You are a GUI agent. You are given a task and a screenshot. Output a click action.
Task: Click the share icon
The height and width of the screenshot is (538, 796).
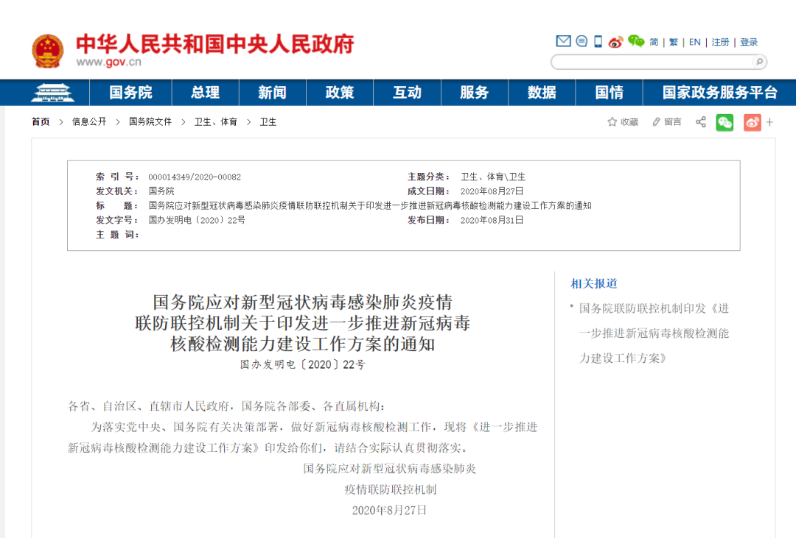(x=701, y=121)
